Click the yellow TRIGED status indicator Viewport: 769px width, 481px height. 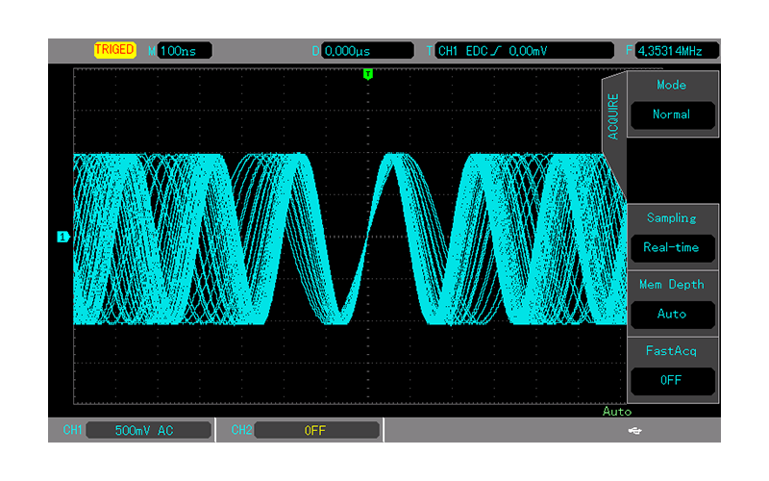tap(114, 50)
